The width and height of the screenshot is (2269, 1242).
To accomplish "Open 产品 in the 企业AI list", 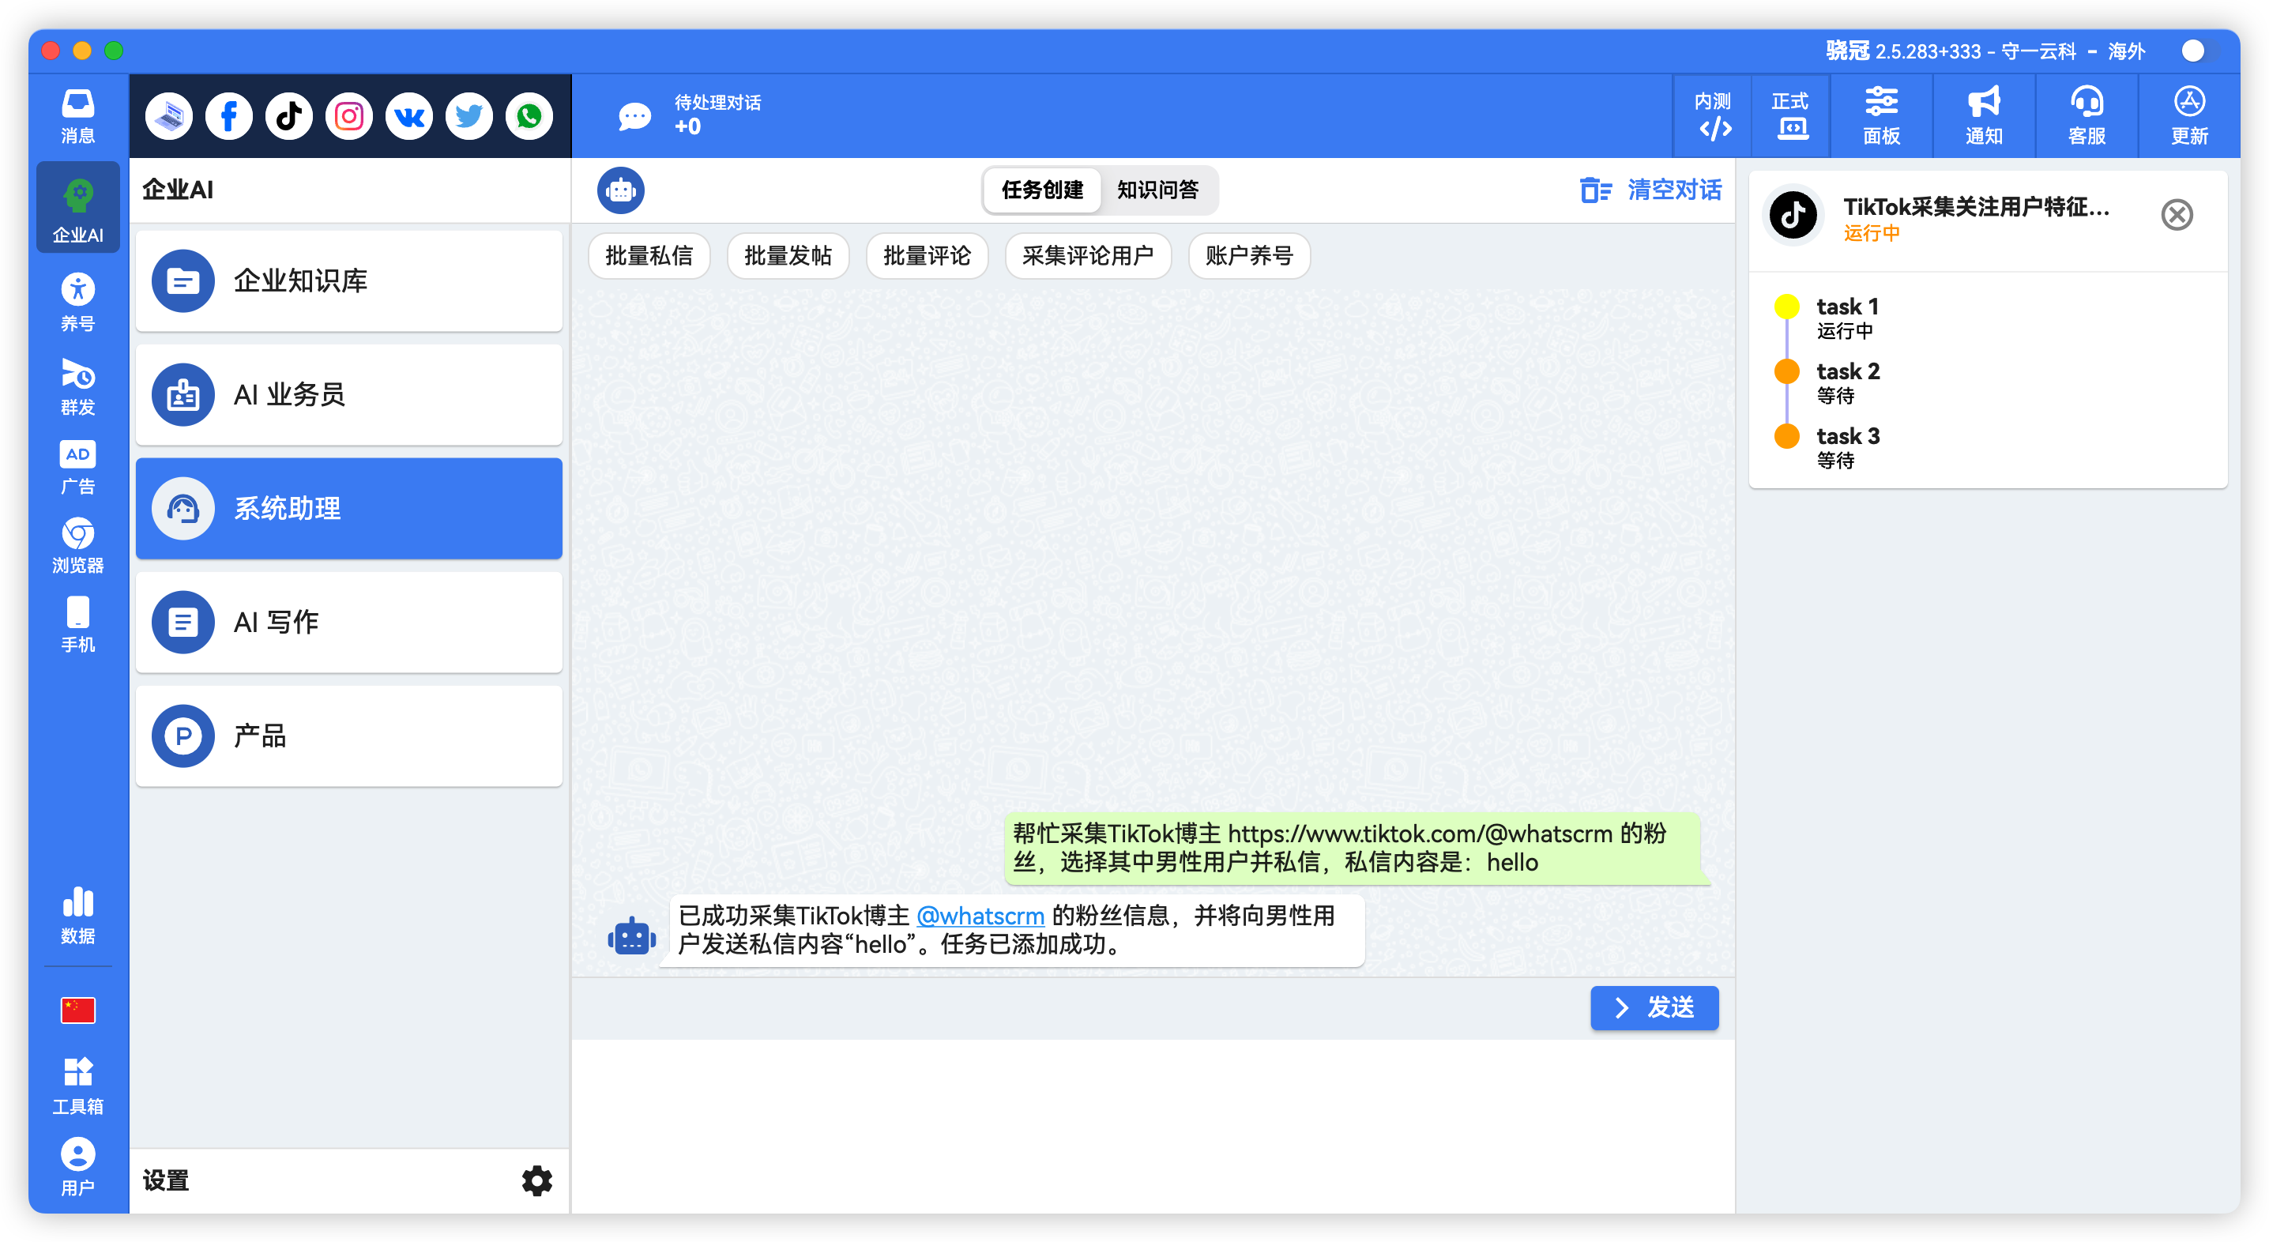I will [349, 736].
